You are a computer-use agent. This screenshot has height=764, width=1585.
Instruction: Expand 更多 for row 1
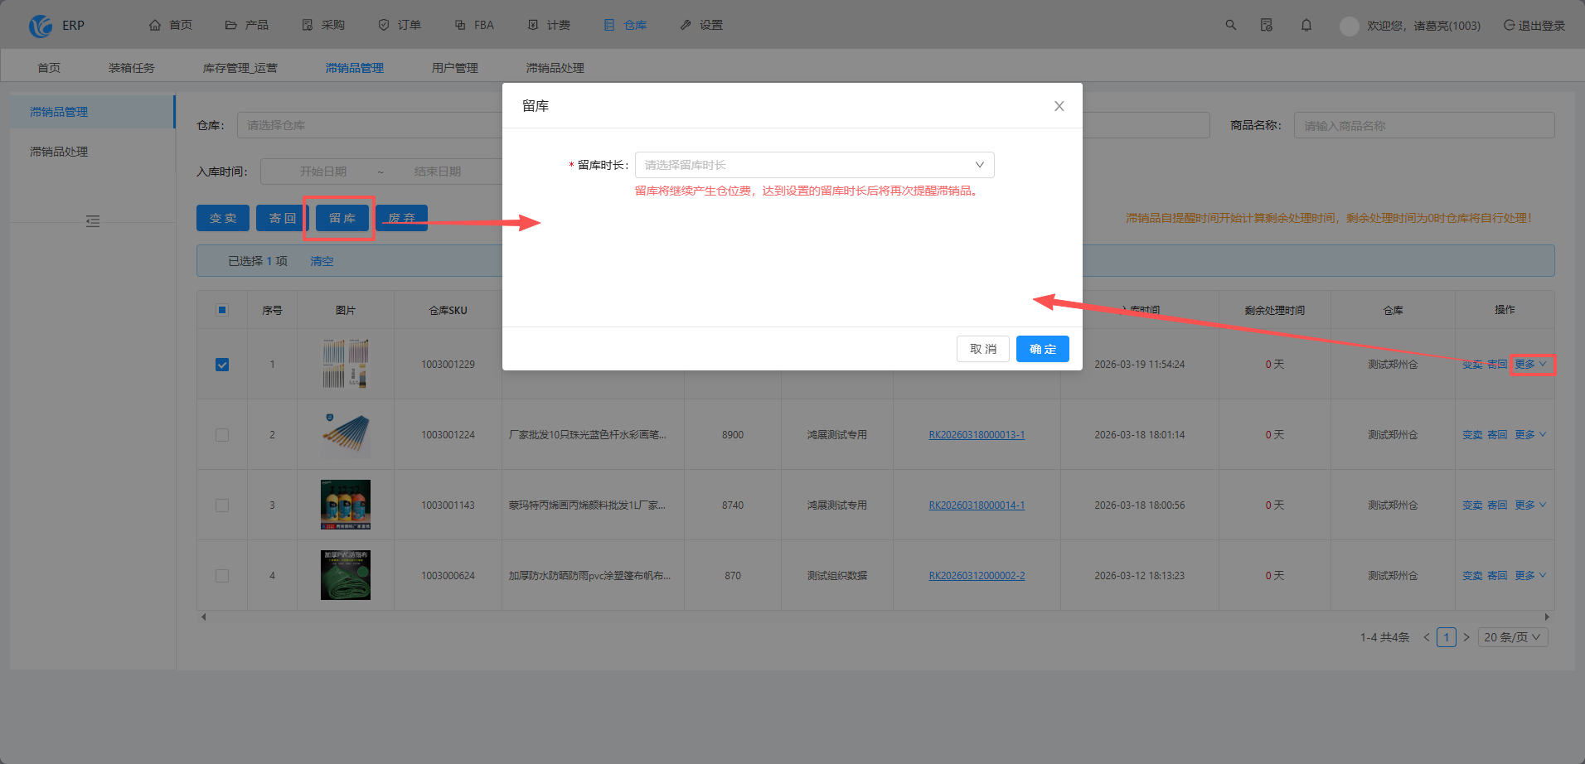1530,365
